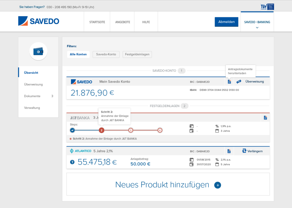Click the J&T BANKA logo
This screenshot has width=292, height=208.
80,118
